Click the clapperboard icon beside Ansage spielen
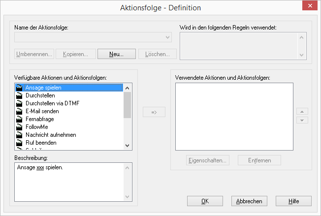Image resolution: width=321 pixels, height=216 pixels. [x=20, y=88]
